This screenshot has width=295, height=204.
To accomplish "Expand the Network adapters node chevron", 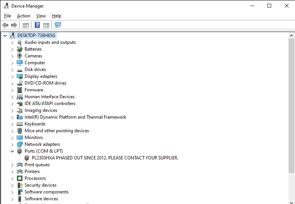I will [x=12, y=145].
